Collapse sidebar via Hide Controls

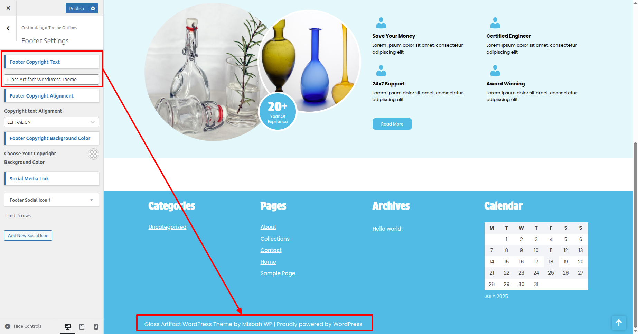23,326
